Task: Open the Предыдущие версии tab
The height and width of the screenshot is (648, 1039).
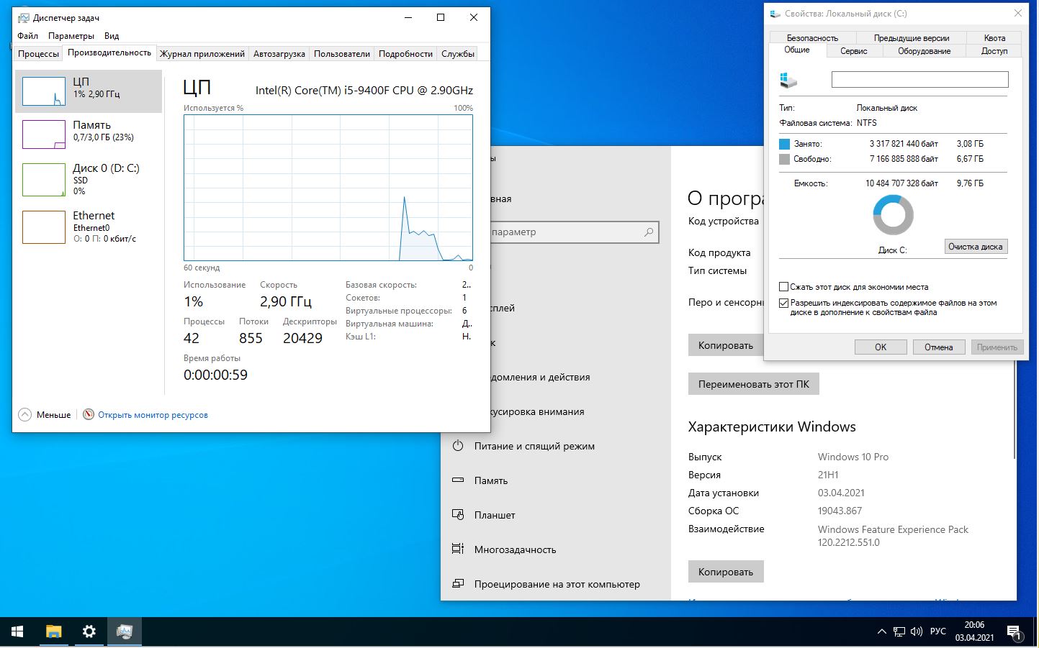Action: pos(912,38)
